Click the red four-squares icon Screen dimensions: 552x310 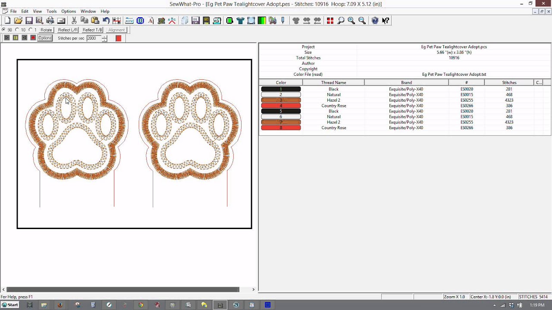click(330, 20)
